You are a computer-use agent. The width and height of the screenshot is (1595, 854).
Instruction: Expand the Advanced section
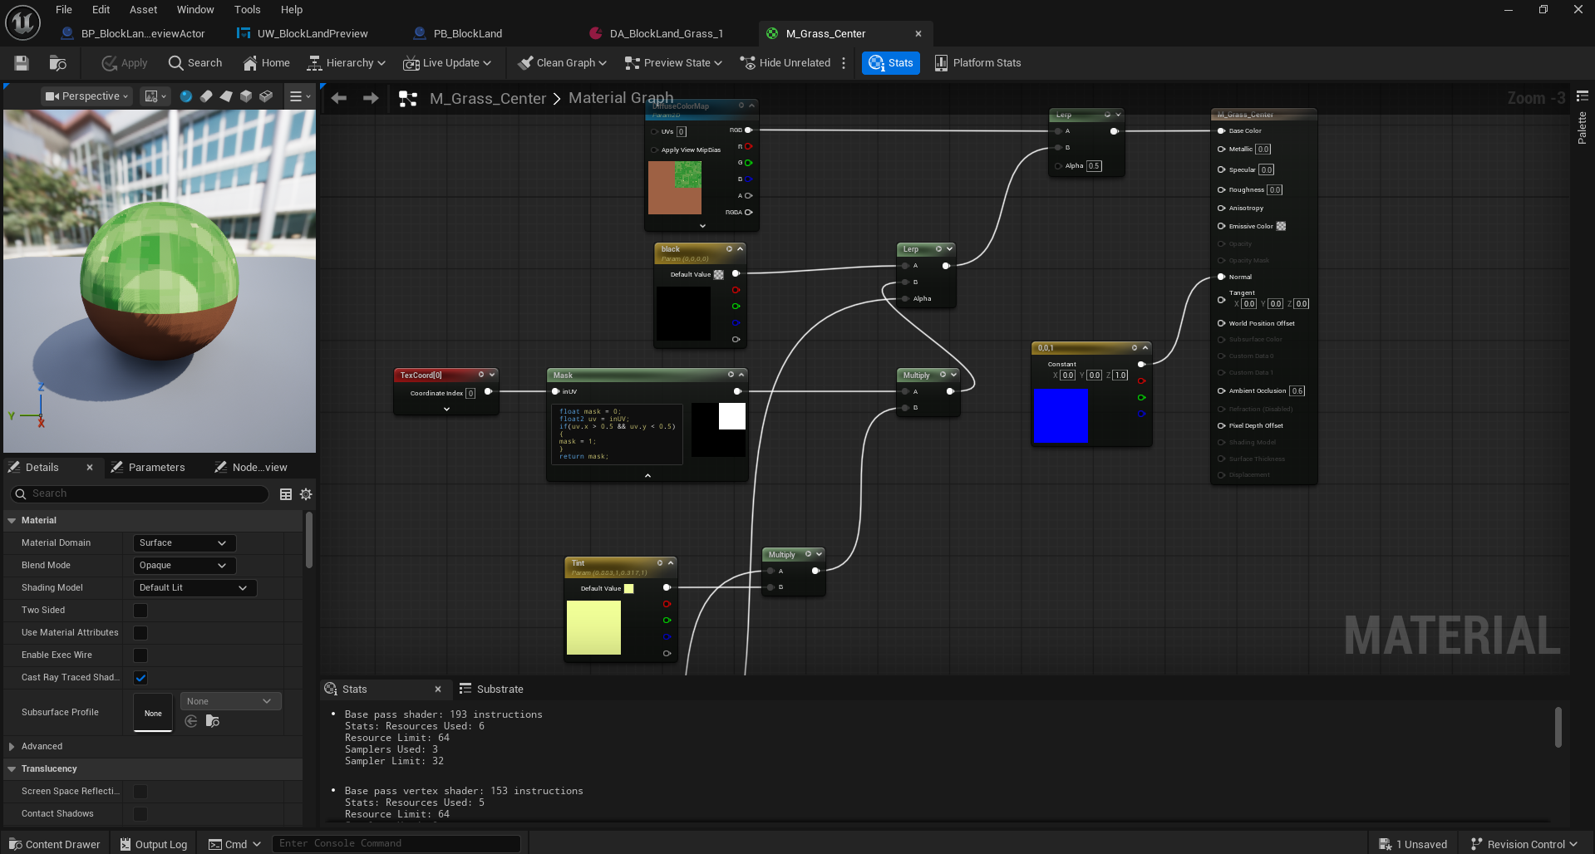point(12,747)
